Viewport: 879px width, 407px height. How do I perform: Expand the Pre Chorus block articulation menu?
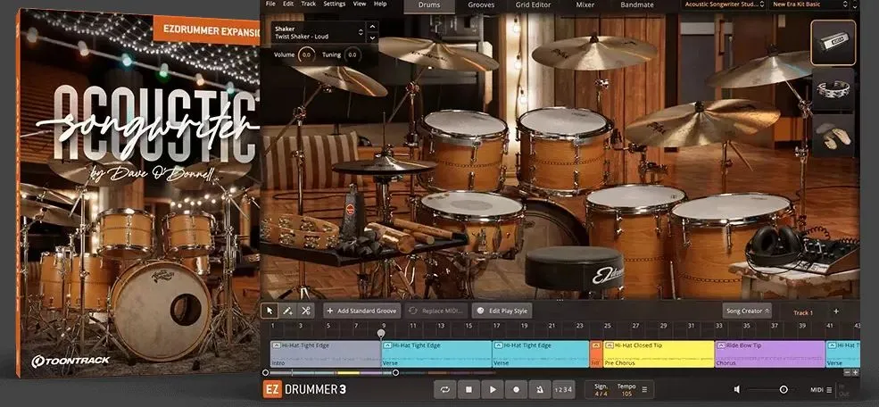[x=609, y=346]
